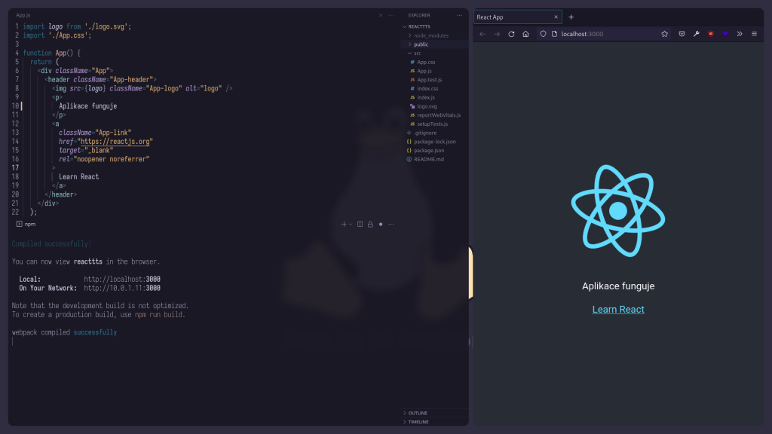
Task: Click the browser reload button
Action: coord(511,34)
